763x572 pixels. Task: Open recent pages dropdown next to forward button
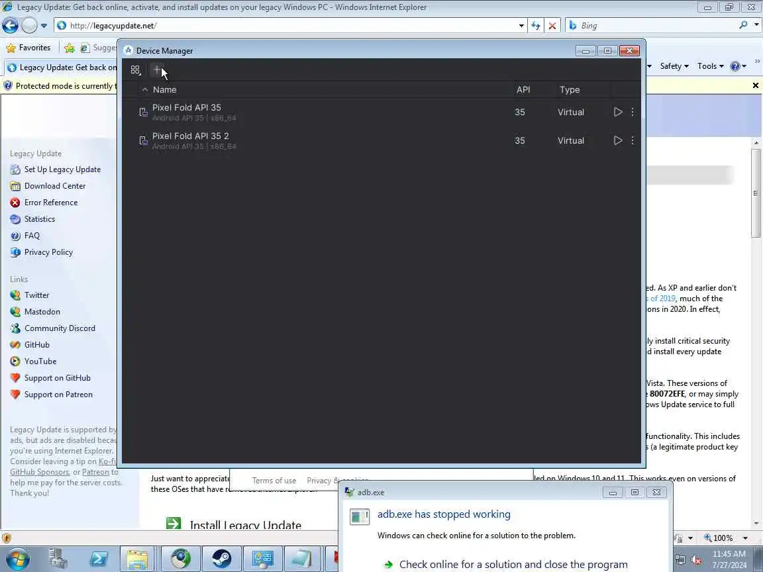point(44,25)
